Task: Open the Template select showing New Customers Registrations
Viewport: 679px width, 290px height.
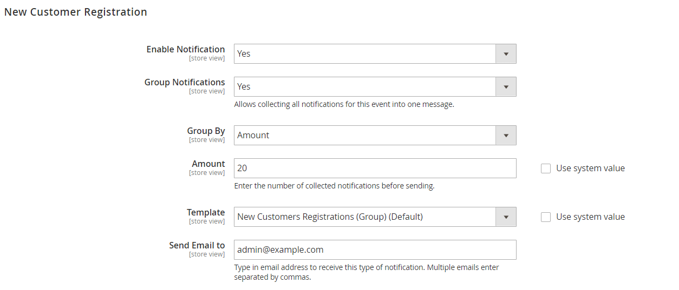Action: point(375,217)
